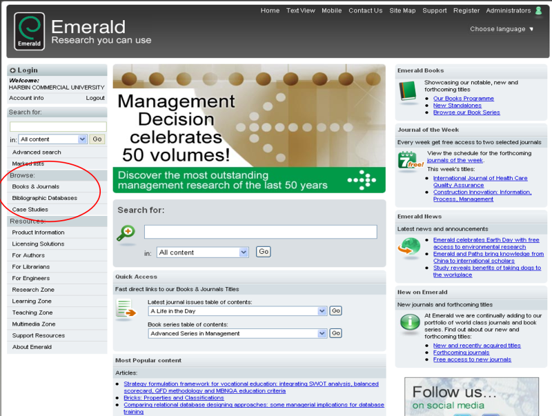This screenshot has height=416, width=552.
Task: Open the Account info link
Action: coord(26,98)
